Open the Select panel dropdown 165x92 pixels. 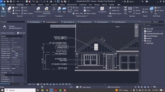pyautogui.click(x=3, y=16)
